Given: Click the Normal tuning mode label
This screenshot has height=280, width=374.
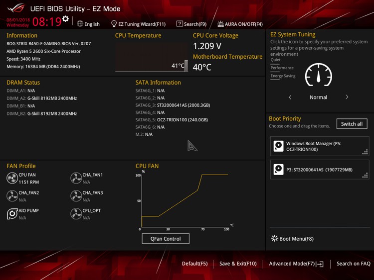Looking at the screenshot, I should [x=319, y=97].
